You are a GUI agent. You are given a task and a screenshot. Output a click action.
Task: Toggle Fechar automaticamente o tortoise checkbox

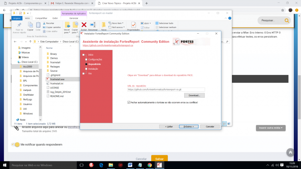pyautogui.click(x=129, y=103)
